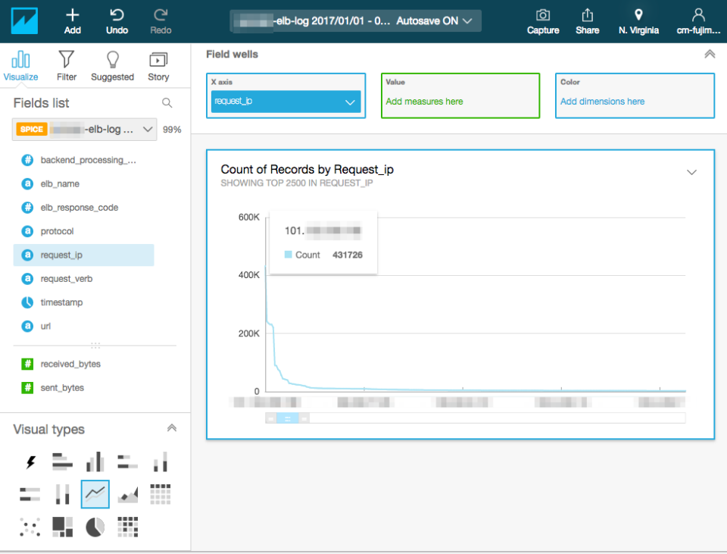
Task: Collapse the Field wells panel
Action: pyautogui.click(x=710, y=54)
